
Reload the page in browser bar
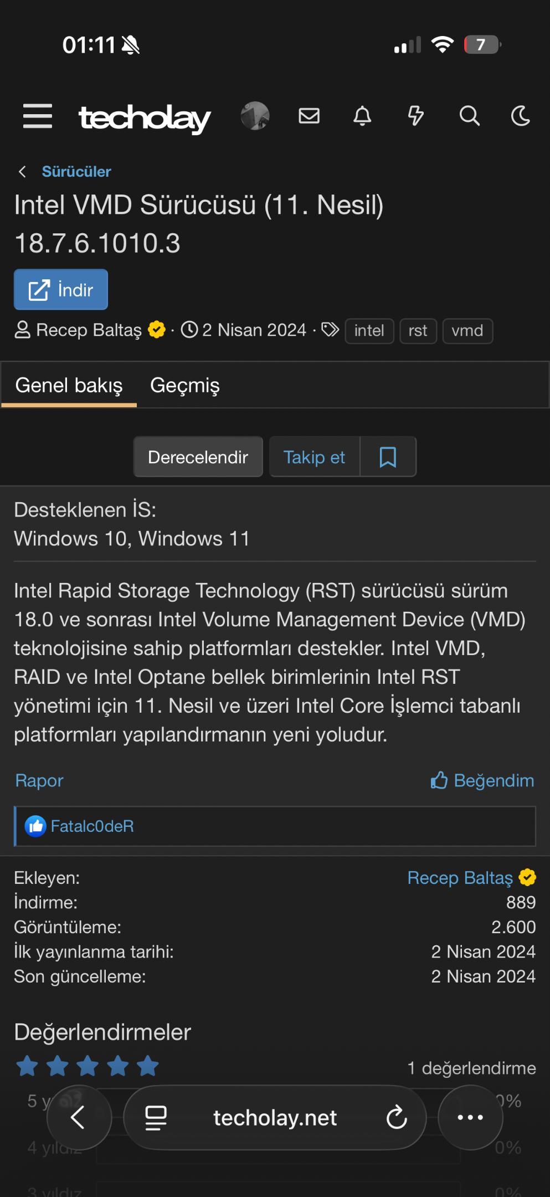coord(397,1117)
